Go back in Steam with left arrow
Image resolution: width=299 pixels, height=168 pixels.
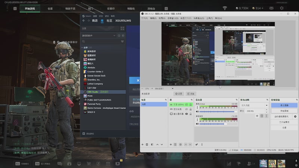click(83, 21)
